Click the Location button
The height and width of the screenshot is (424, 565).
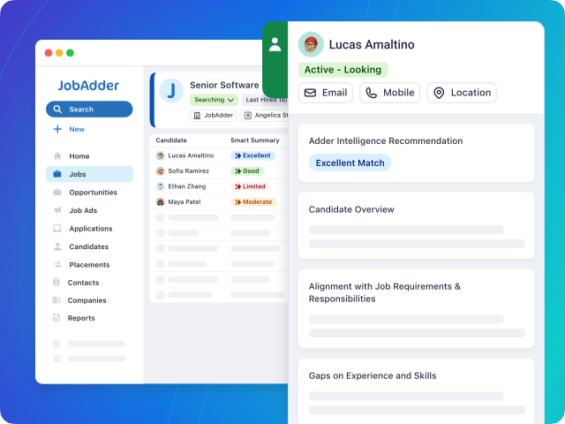coord(462,93)
